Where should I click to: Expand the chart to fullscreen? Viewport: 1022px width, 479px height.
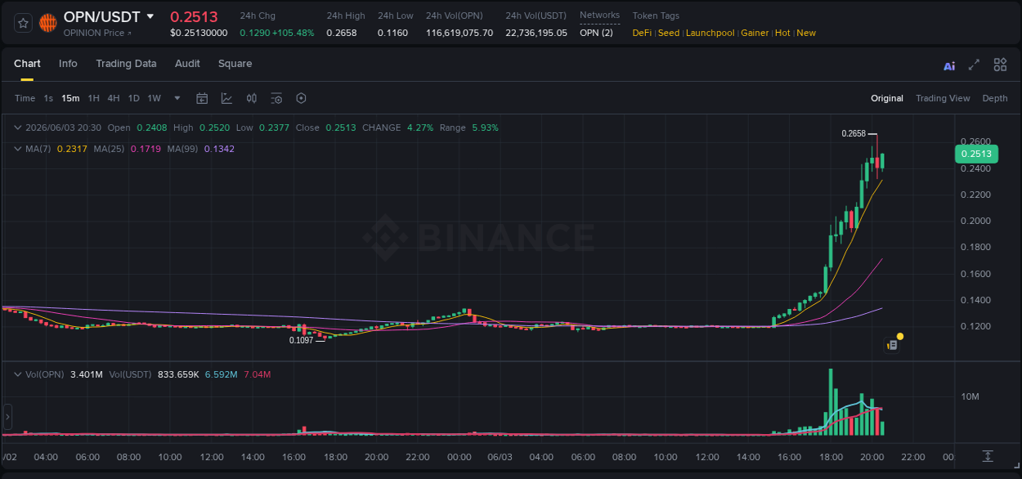coord(974,65)
